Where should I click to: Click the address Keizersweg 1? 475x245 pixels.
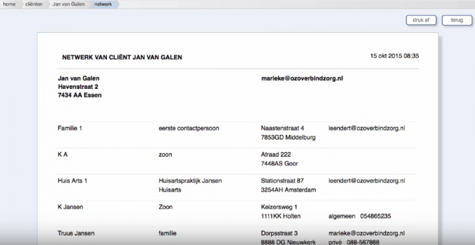pyautogui.click(x=279, y=207)
